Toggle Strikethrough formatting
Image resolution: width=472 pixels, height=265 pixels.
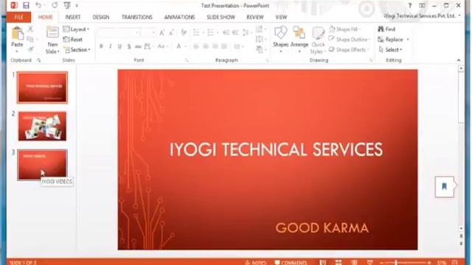tap(138, 46)
